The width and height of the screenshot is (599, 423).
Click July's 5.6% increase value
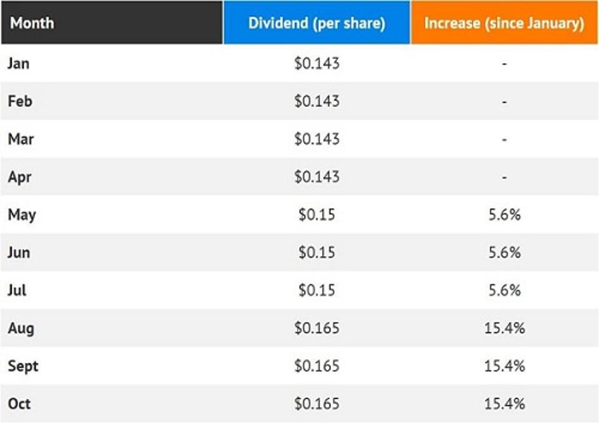click(x=504, y=291)
